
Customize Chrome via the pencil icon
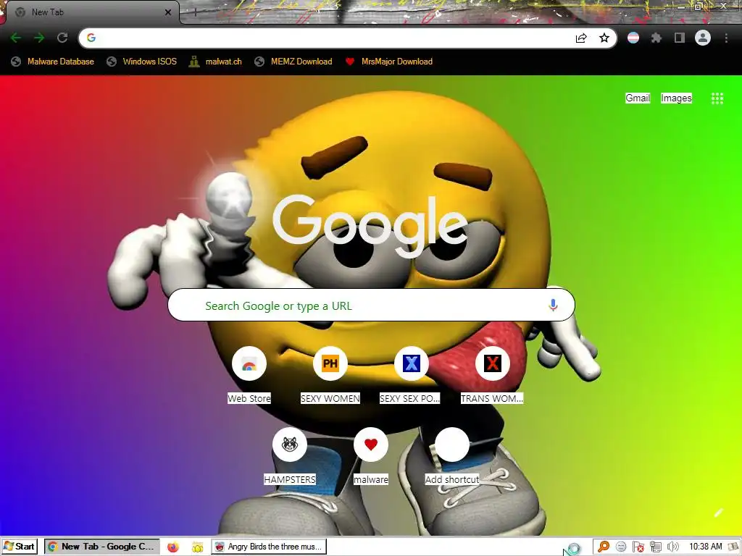[719, 513]
